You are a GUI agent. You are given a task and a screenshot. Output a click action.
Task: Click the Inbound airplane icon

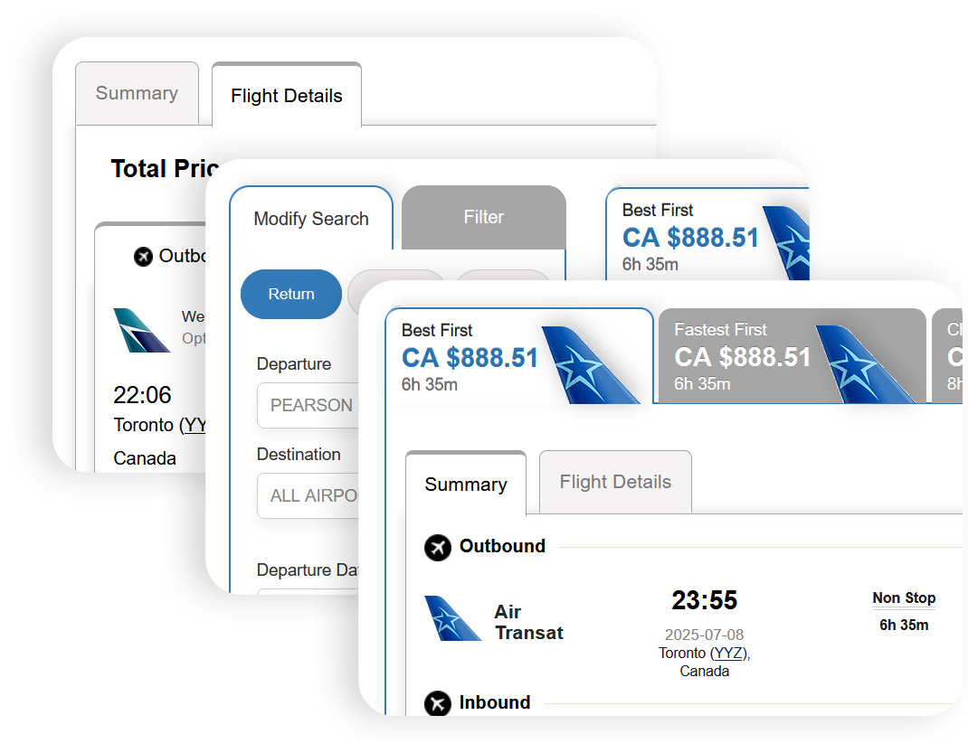point(438,703)
